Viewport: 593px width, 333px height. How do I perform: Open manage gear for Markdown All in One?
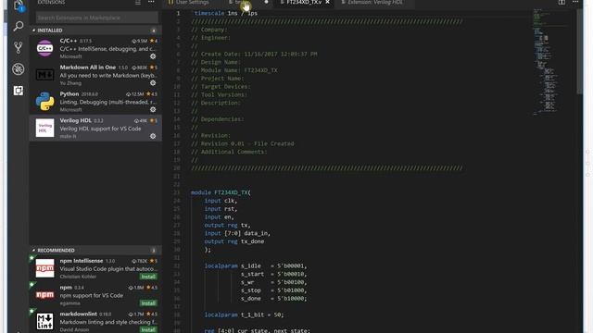point(153,82)
